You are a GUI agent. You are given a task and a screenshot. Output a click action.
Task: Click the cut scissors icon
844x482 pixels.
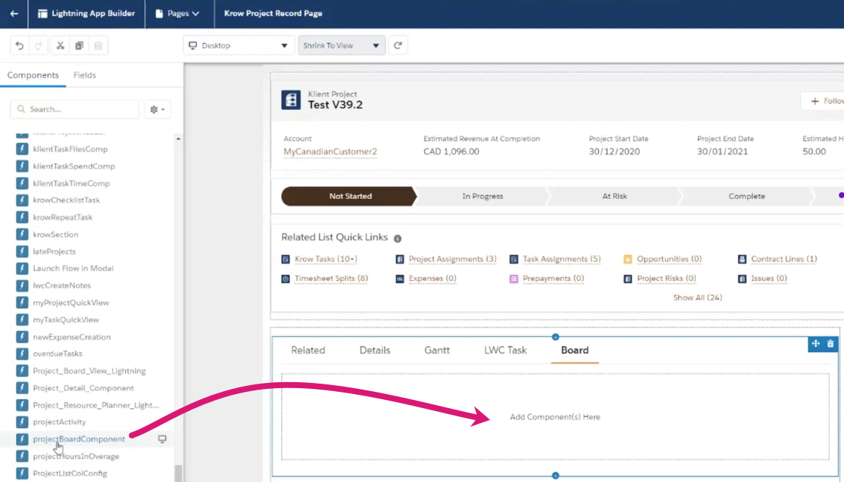[x=61, y=46]
